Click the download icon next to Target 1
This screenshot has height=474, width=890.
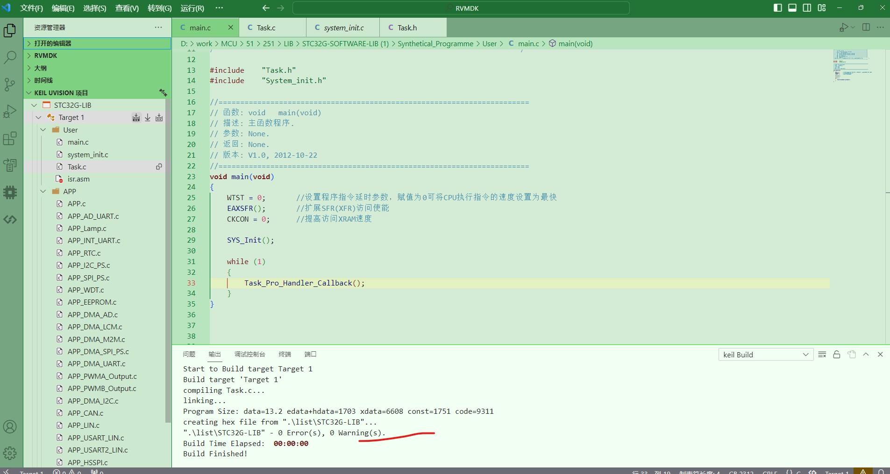pyautogui.click(x=148, y=118)
